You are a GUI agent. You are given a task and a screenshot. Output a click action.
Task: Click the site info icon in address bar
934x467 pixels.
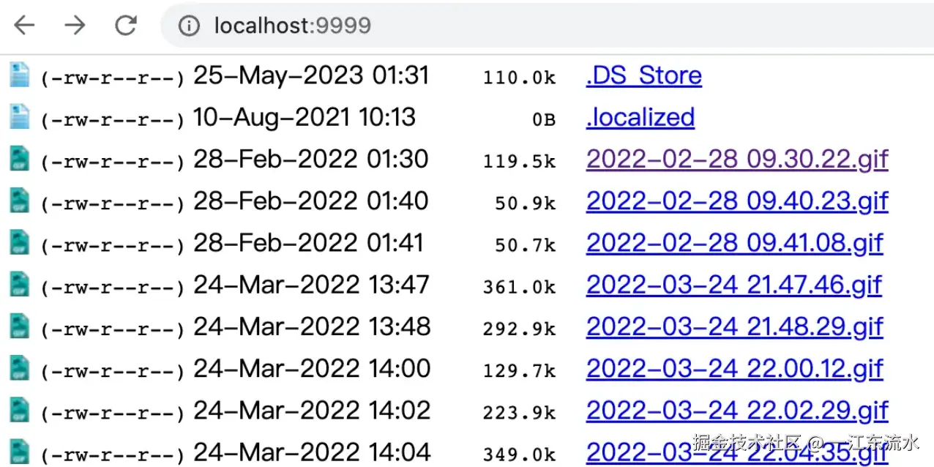[189, 26]
